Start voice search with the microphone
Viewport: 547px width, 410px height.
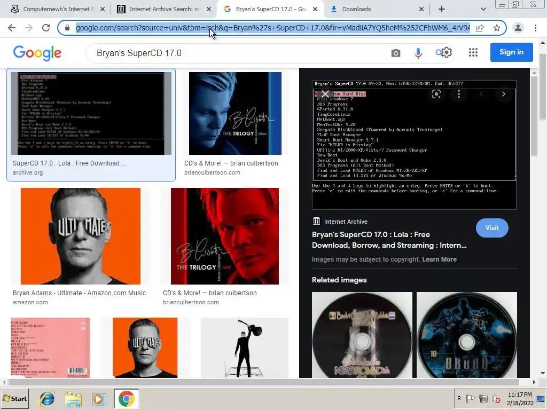[x=418, y=53]
